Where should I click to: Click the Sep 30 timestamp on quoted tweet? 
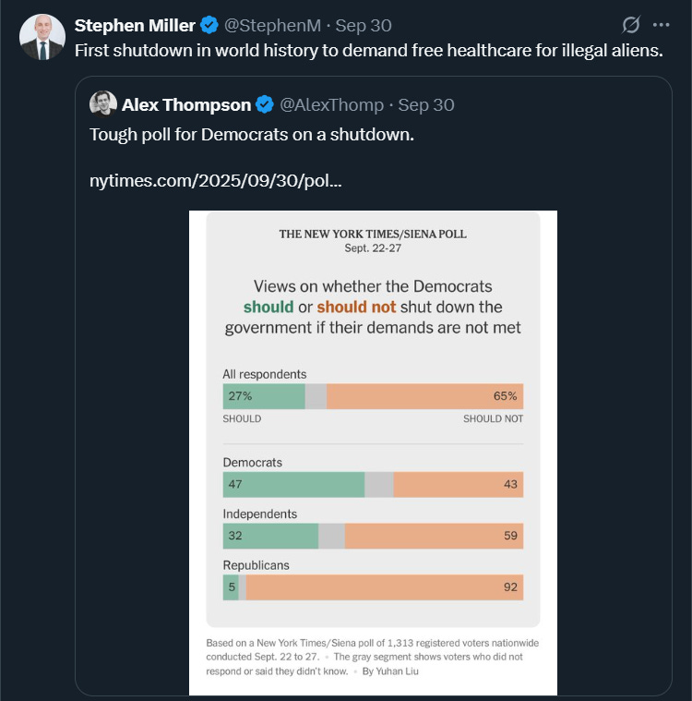coord(425,105)
